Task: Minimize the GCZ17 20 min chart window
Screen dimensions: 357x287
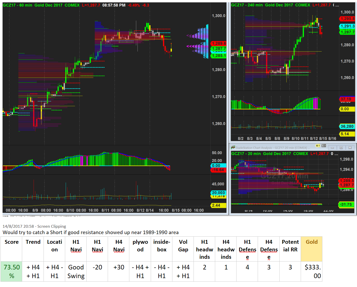Action: pos(332,148)
